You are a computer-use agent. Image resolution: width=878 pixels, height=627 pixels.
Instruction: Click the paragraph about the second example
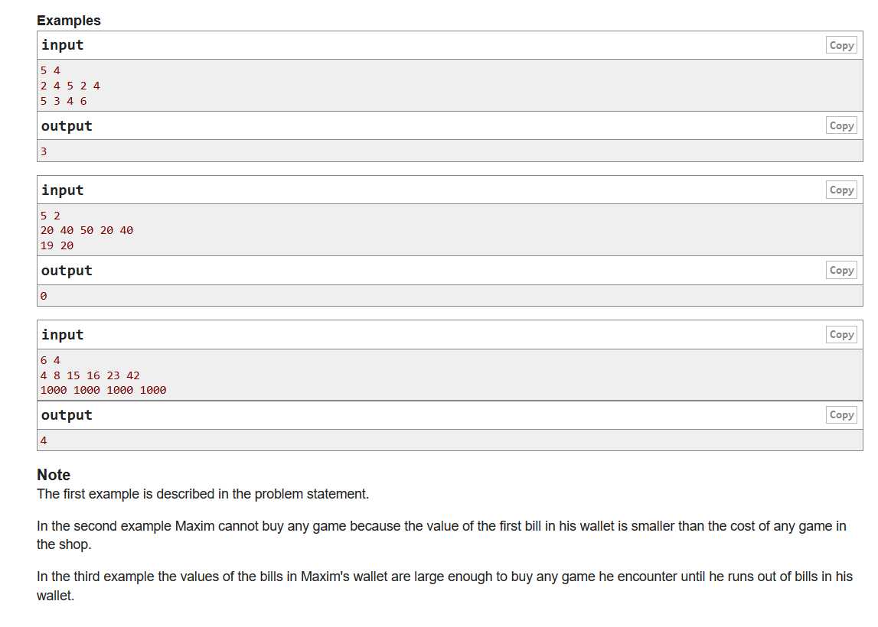pyautogui.click(x=441, y=535)
